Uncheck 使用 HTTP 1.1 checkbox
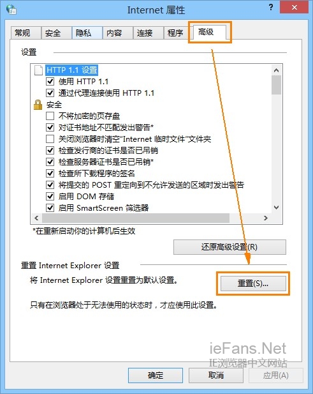 coord(50,81)
